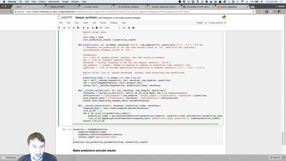Open downloaded model.tar.gz in downloads bar

[x=11, y=158]
